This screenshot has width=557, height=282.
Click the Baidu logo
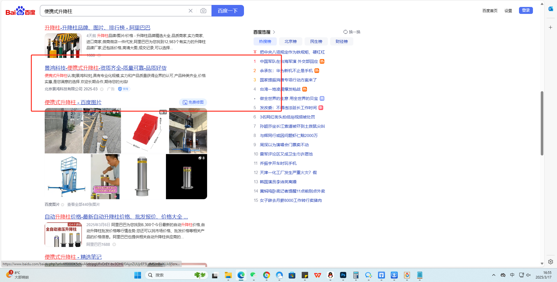point(20,11)
